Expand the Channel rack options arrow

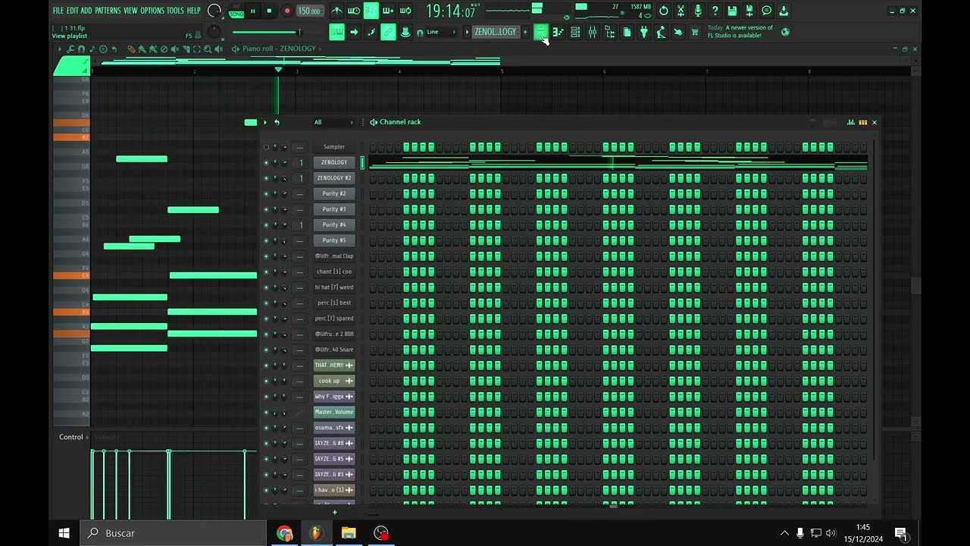coord(264,122)
